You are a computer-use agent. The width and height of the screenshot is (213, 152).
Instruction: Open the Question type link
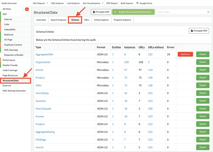[x=41, y=101]
